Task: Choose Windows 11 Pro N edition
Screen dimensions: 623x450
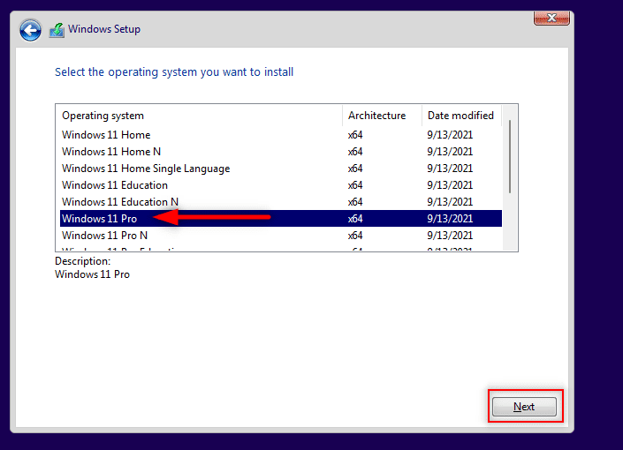Action: pyautogui.click(x=281, y=236)
